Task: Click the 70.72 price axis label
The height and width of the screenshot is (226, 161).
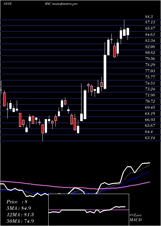Action: click(150, 101)
